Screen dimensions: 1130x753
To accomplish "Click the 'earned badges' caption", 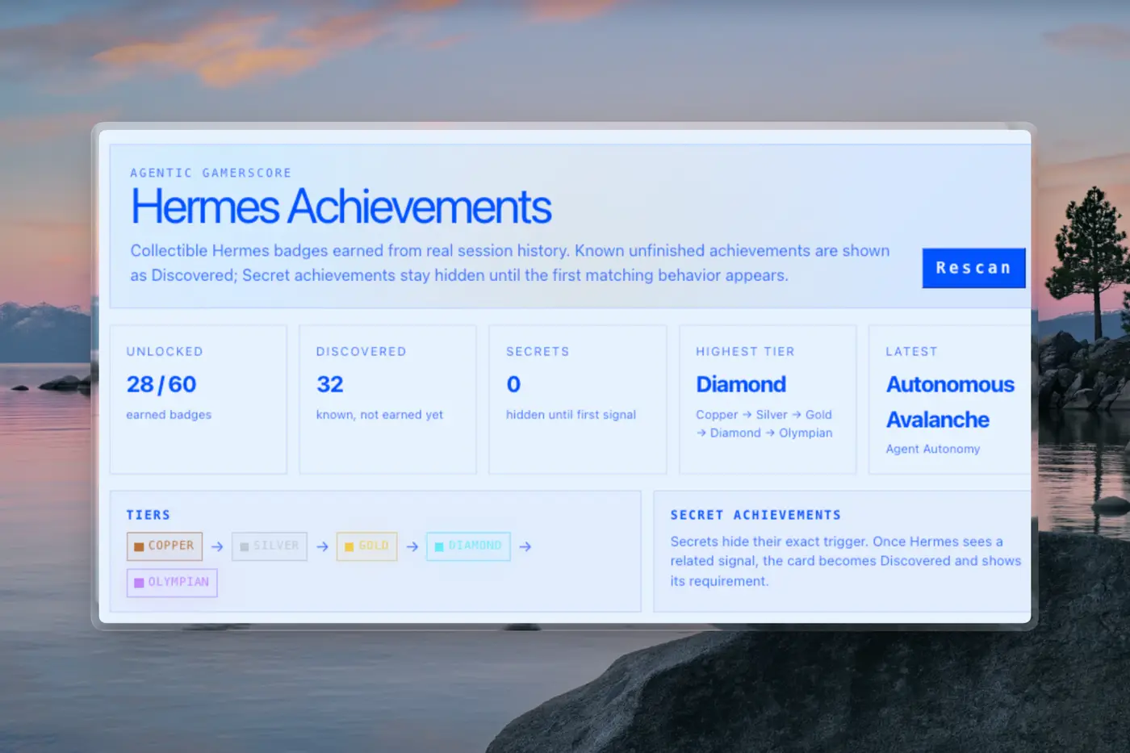I will [169, 415].
